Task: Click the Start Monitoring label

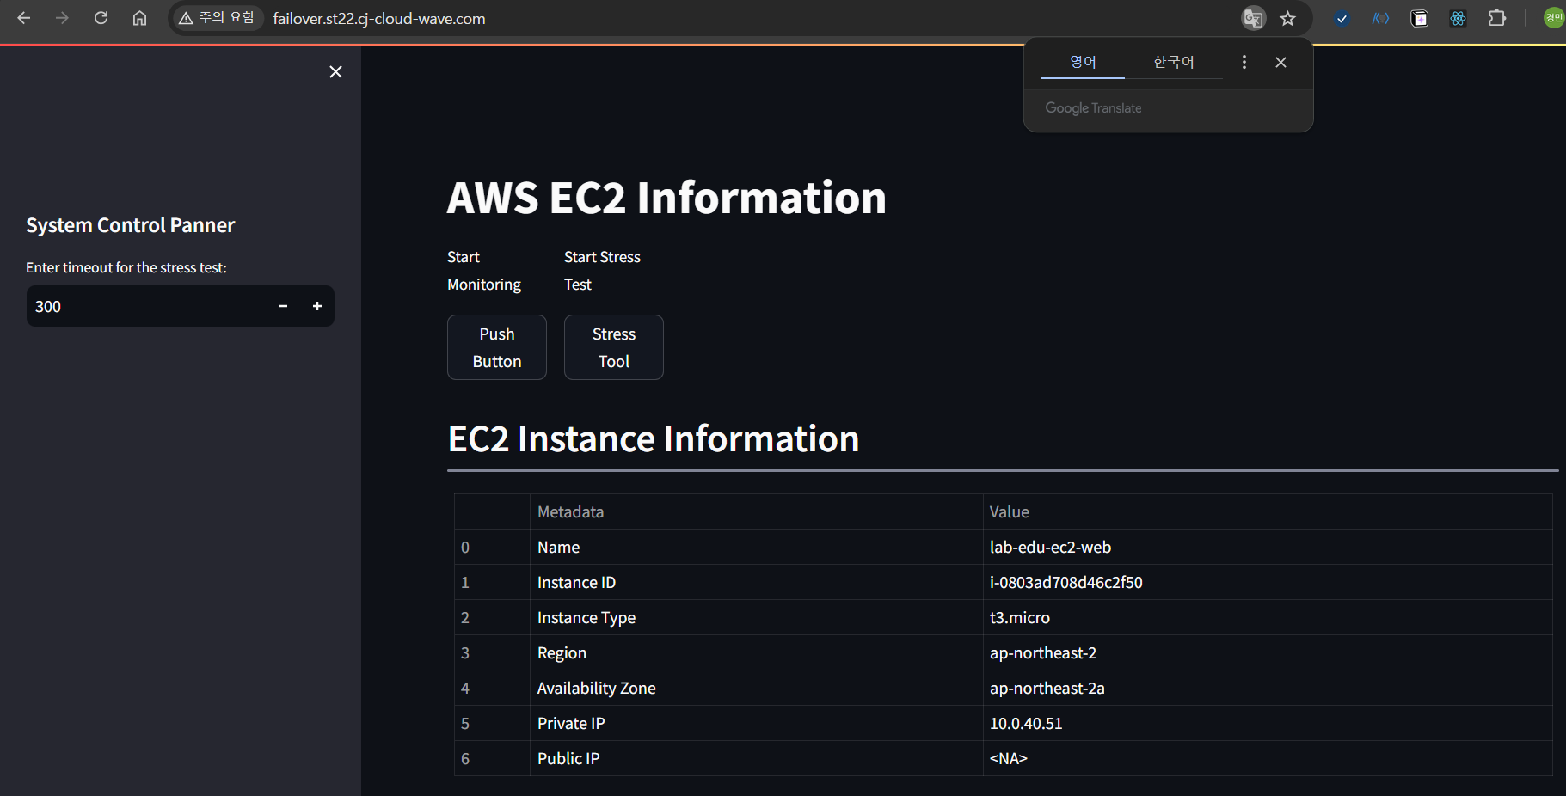Action: 484,271
